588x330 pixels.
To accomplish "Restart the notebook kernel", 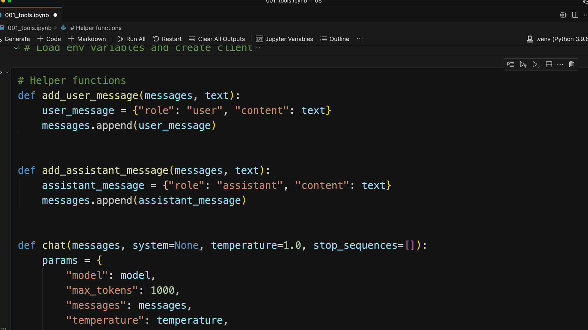I will 167,39.
